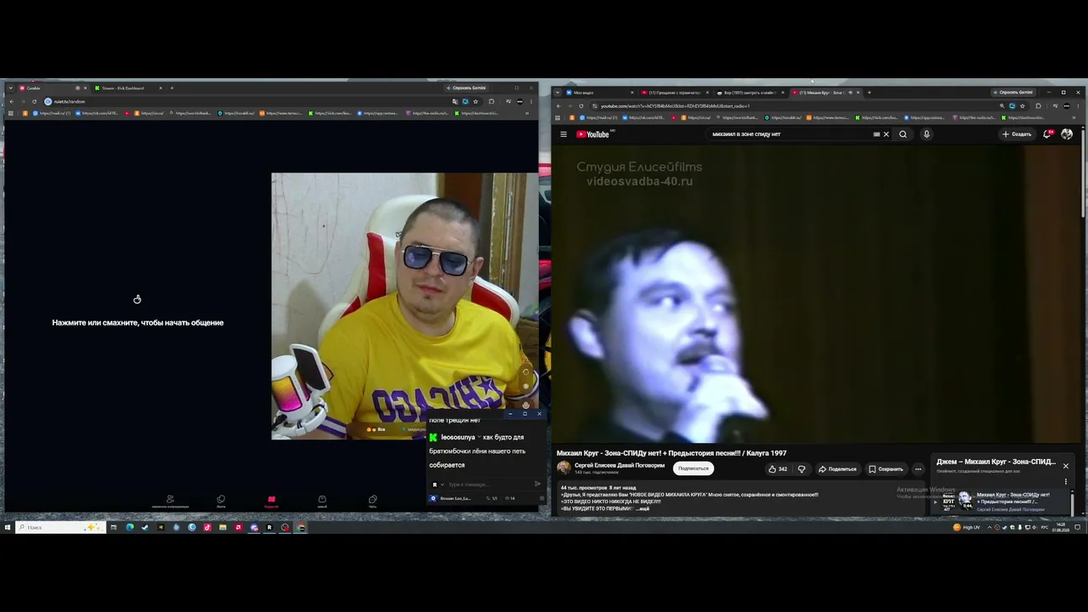Viewport: 1088px width, 612px height.
Task: Focus the YouTube search field
Action: click(790, 134)
